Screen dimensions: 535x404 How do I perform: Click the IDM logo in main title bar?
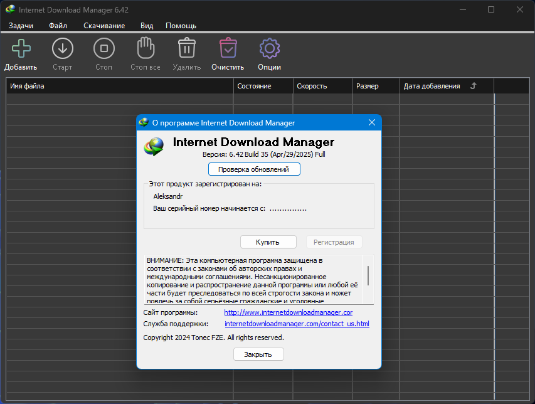(x=10, y=9)
